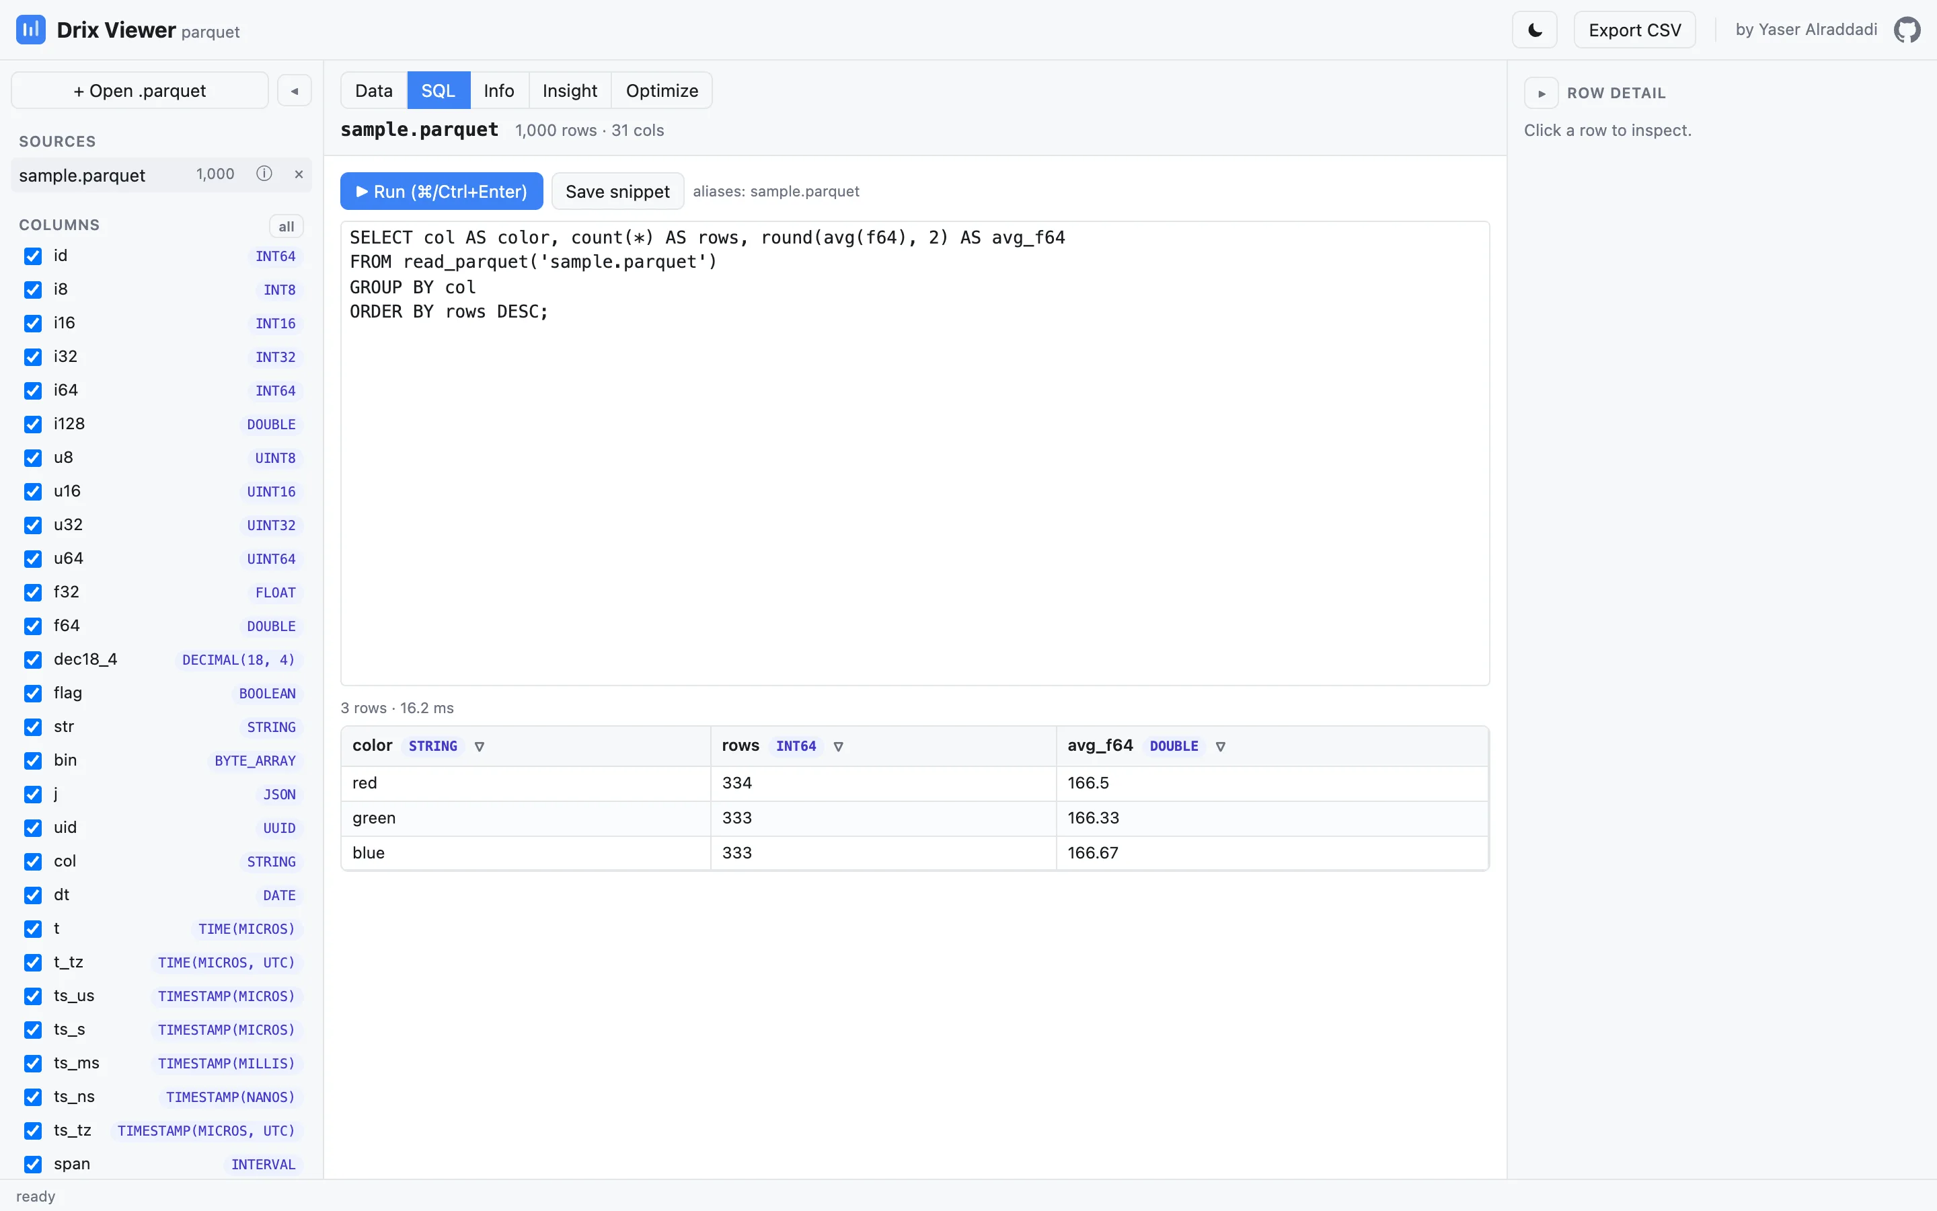
Task: Click Save snippet button
Action: click(618, 192)
